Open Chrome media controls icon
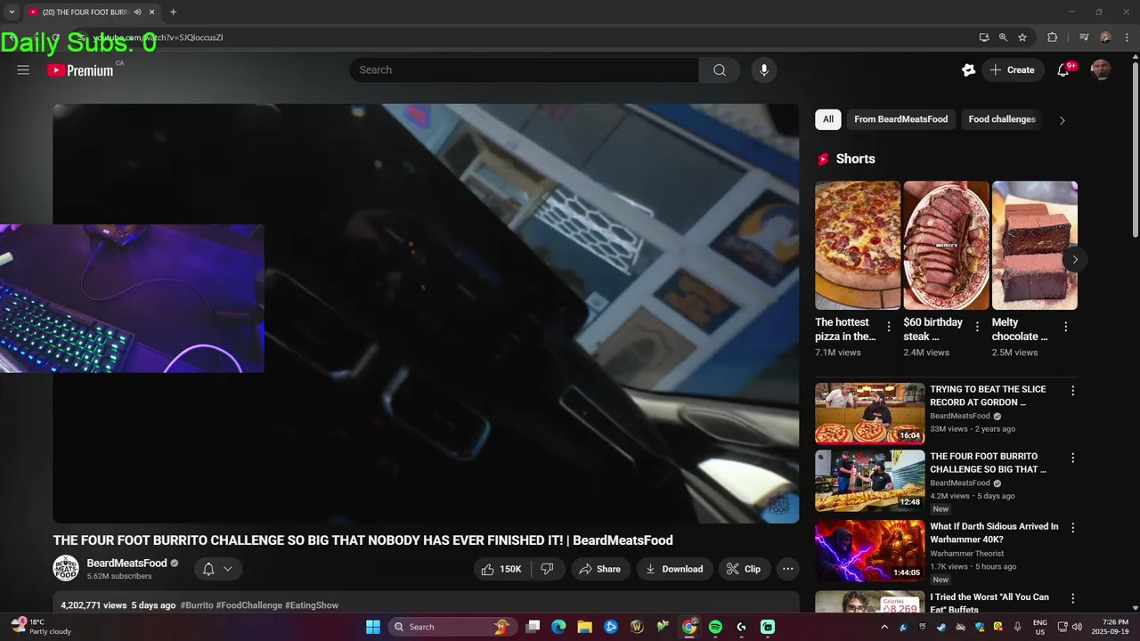 pos(1084,37)
